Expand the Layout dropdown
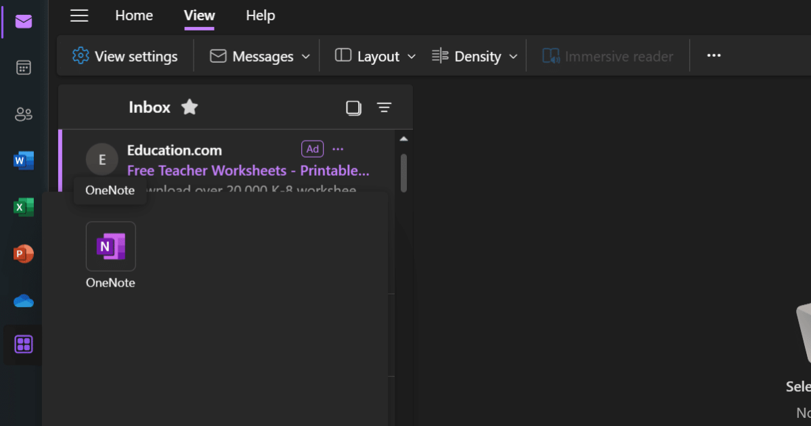Image resolution: width=811 pixels, height=426 pixels. click(x=376, y=56)
